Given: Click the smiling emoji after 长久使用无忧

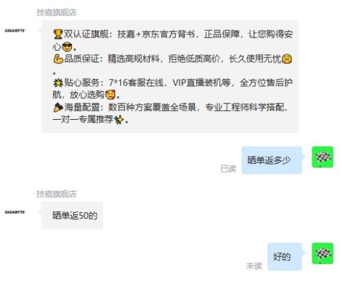Looking at the screenshot, I should tap(287, 59).
